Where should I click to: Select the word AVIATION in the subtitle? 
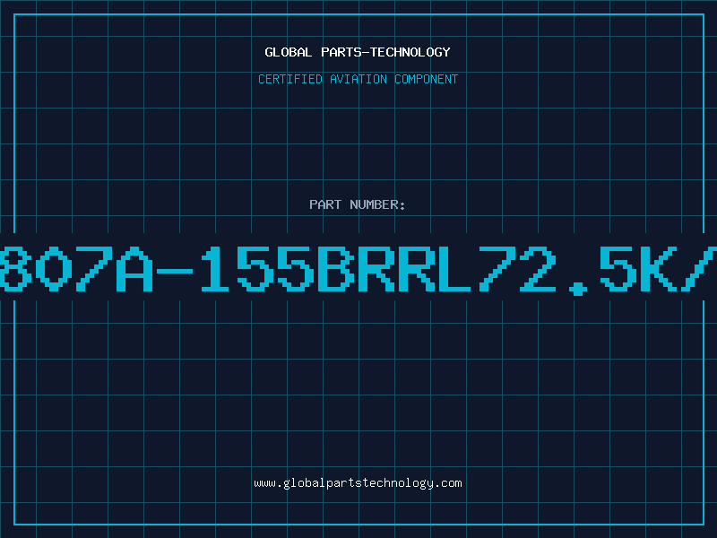[x=358, y=79]
